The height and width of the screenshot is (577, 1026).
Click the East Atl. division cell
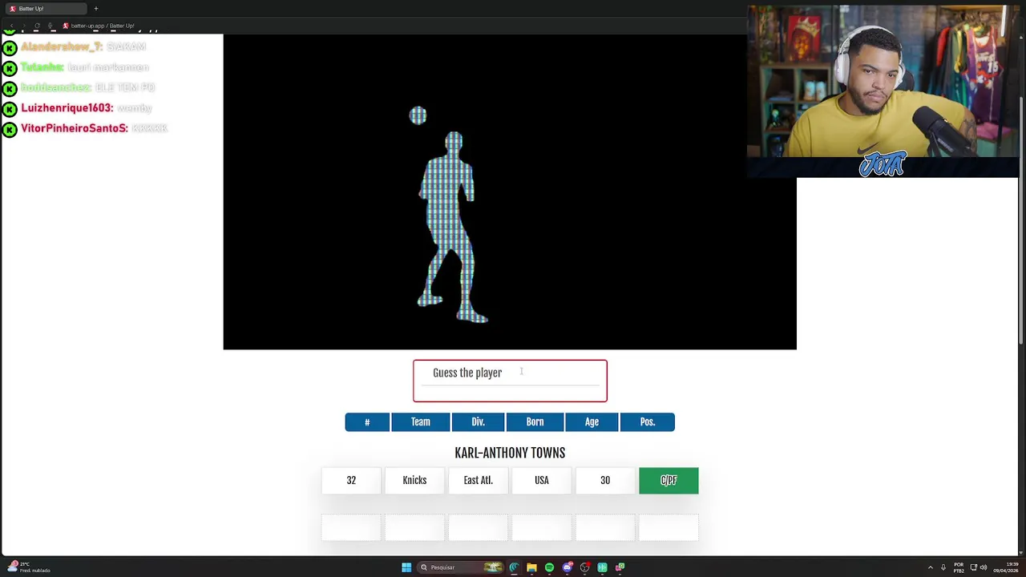pyautogui.click(x=478, y=480)
